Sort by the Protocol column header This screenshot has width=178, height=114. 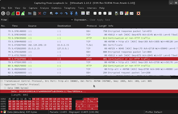92,26
